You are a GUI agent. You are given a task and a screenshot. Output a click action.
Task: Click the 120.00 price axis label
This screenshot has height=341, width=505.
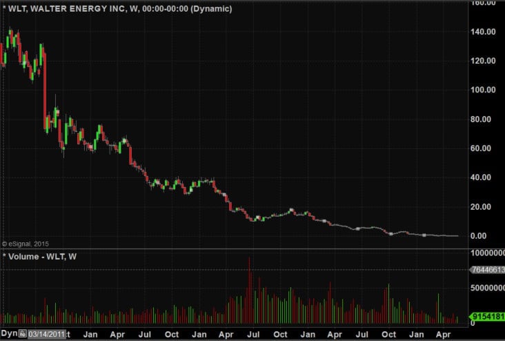pos(483,61)
